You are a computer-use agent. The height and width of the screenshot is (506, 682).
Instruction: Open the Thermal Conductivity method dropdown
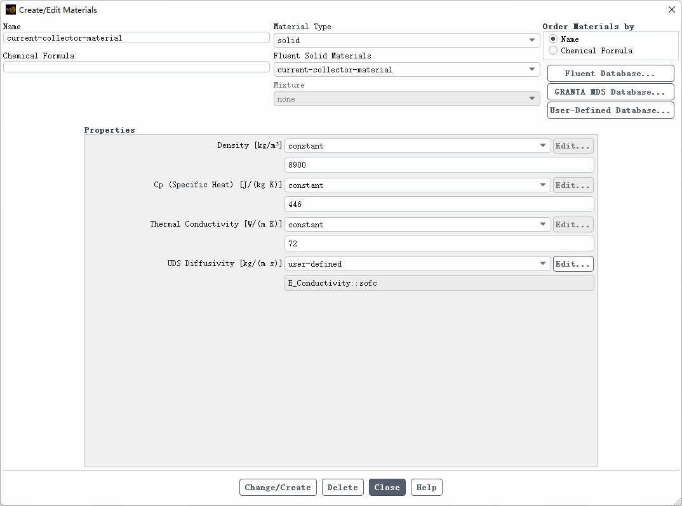point(418,224)
